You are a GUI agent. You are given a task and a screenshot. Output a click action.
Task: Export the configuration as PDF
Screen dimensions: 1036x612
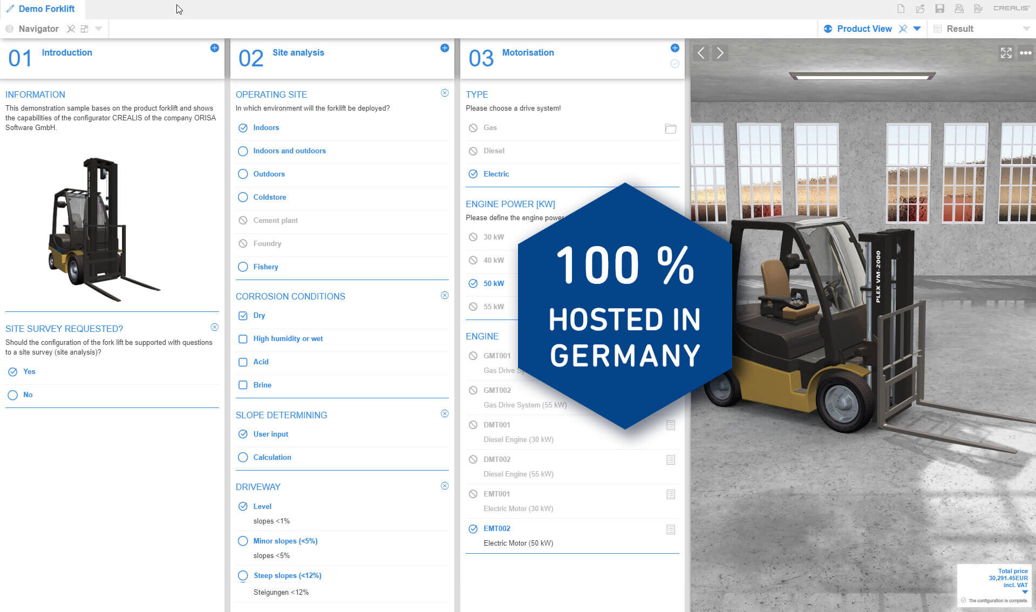point(978,9)
